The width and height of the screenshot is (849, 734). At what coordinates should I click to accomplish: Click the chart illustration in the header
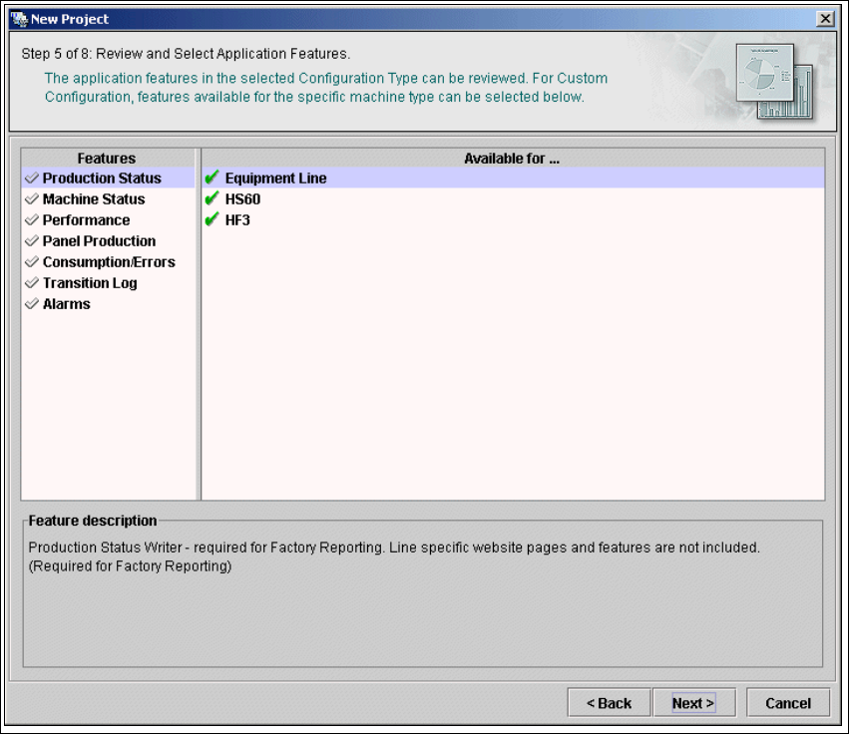coord(774,81)
